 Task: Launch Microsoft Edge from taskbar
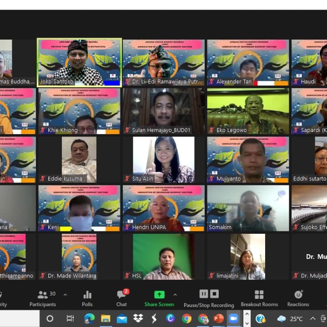(x=89, y=318)
